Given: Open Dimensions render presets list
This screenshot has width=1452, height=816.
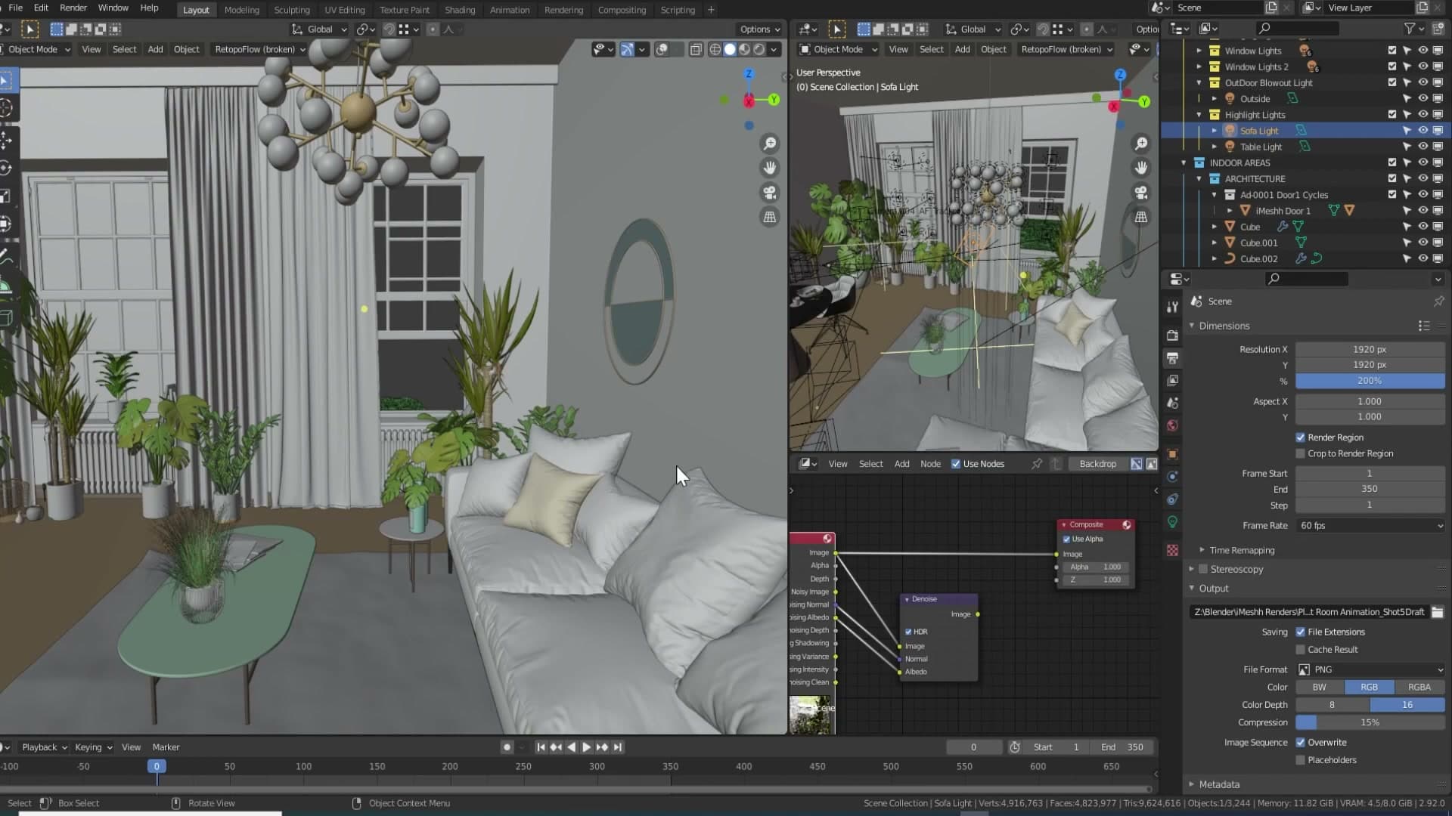Looking at the screenshot, I should coord(1424,326).
